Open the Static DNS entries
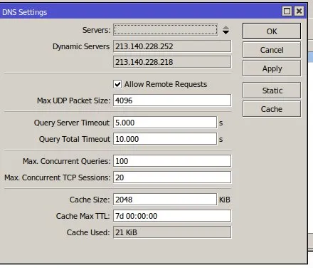The width and height of the screenshot is (313, 268). click(272, 91)
